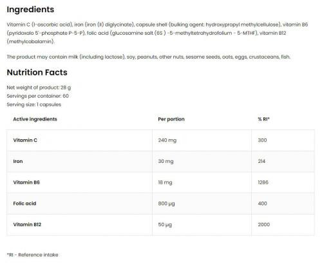Click the 30 mg iron amount
Image resolution: width=322 pixels, height=266 pixels.
click(166, 162)
